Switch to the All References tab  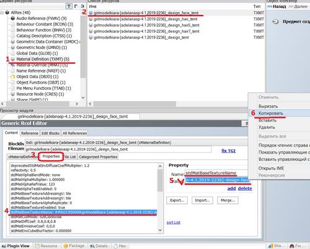(74, 133)
